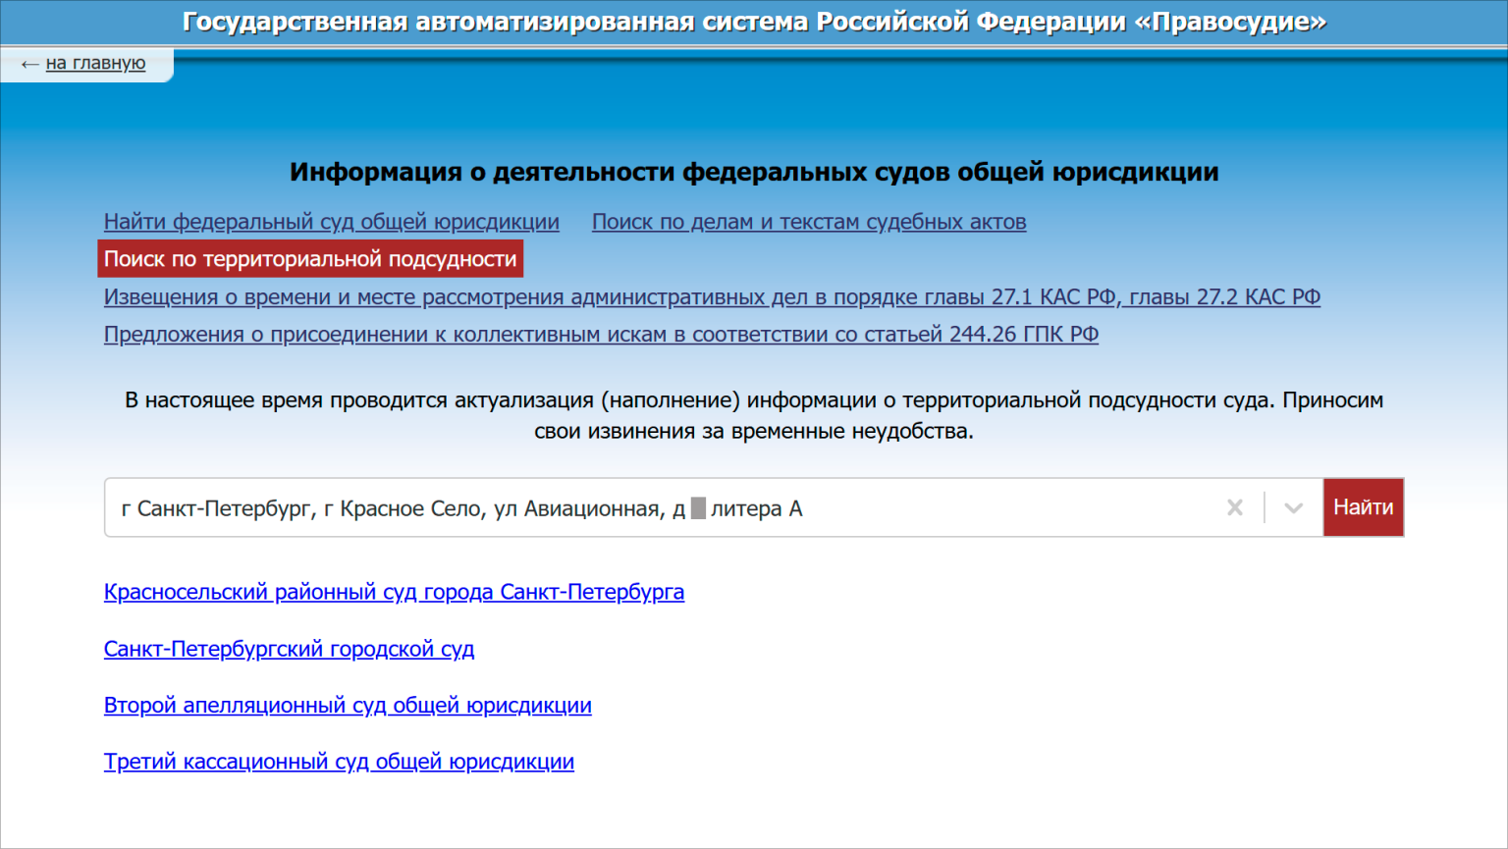
Task: Click the gray masked house number in address
Action: [x=698, y=508]
